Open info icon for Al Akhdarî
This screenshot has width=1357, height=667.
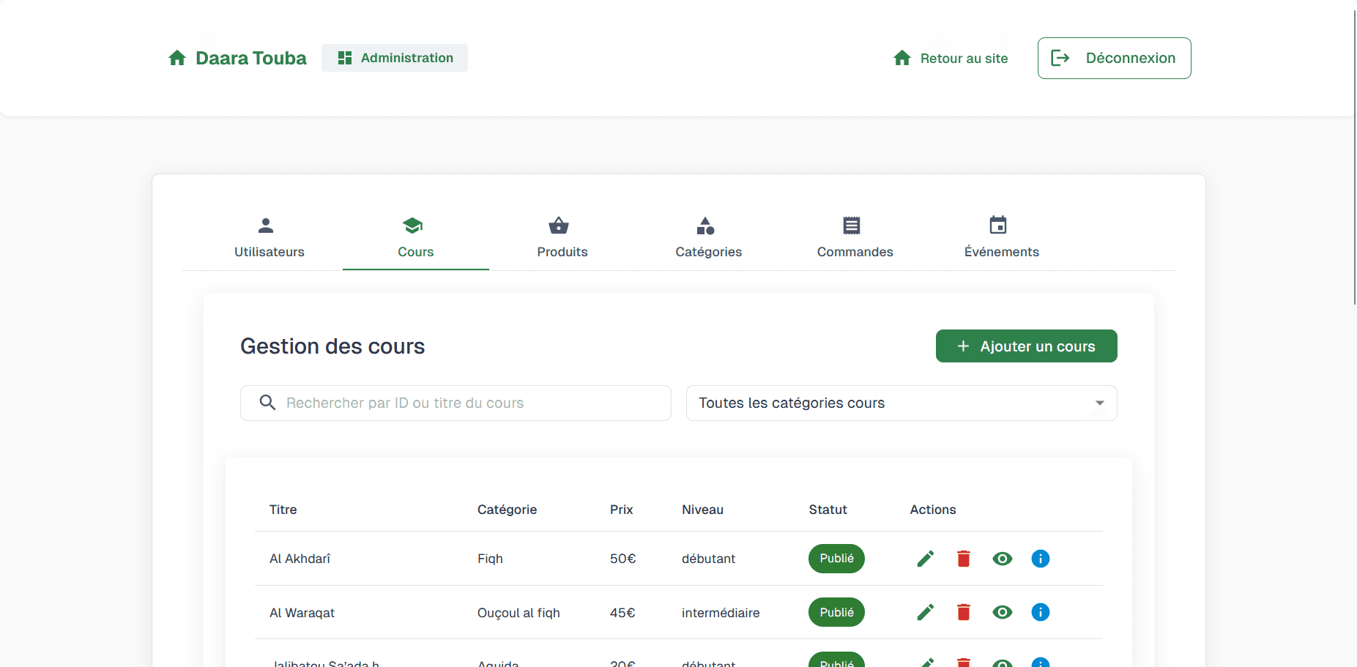(1040, 559)
